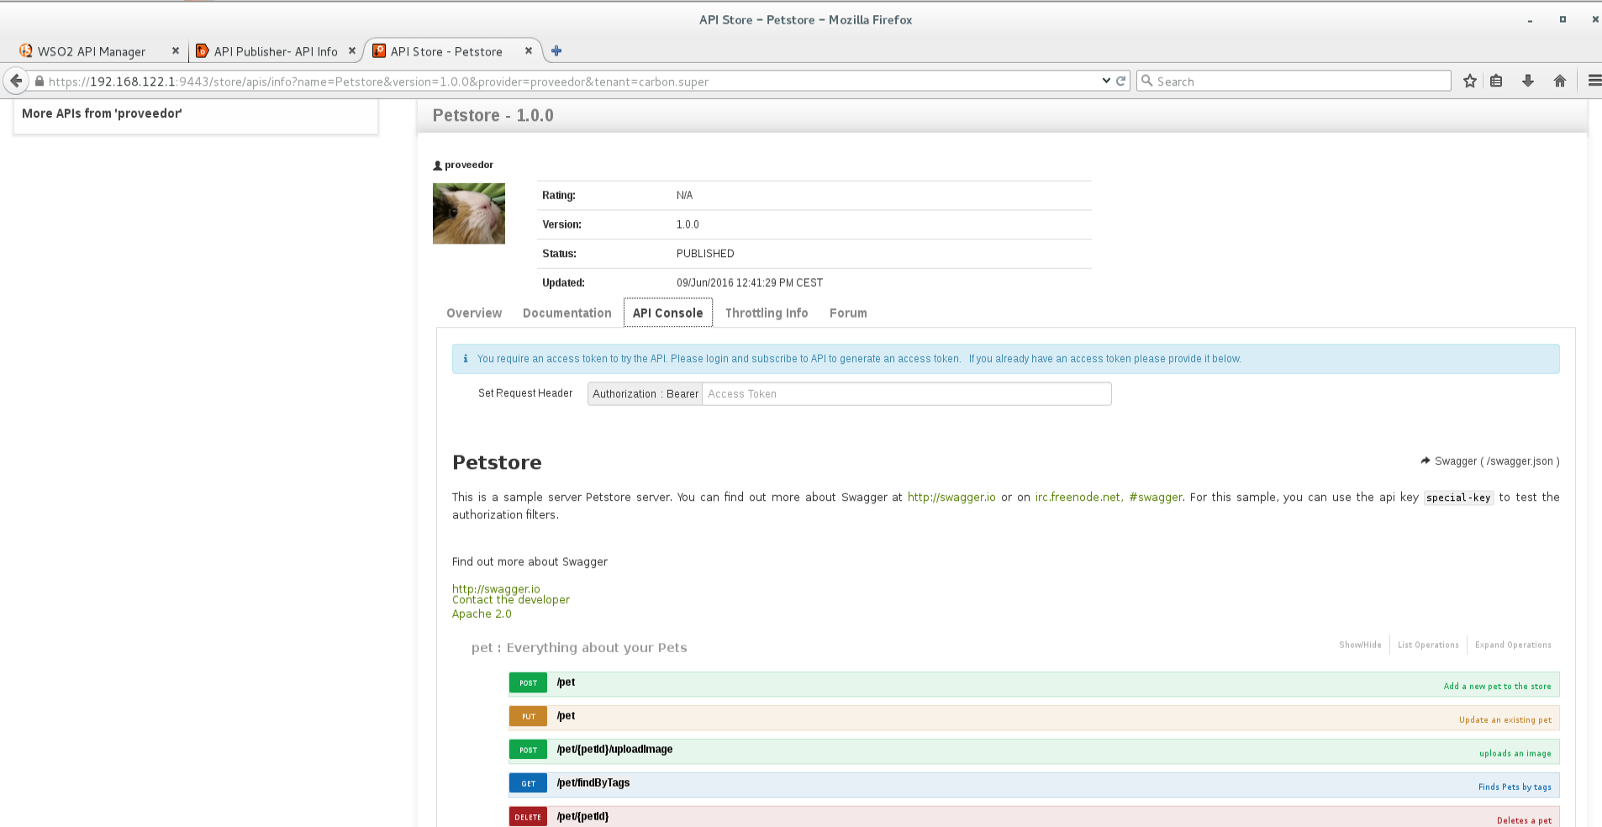The image size is (1602, 827).
Task: Click List Operations for the pet section
Action: [x=1428, y=645]
